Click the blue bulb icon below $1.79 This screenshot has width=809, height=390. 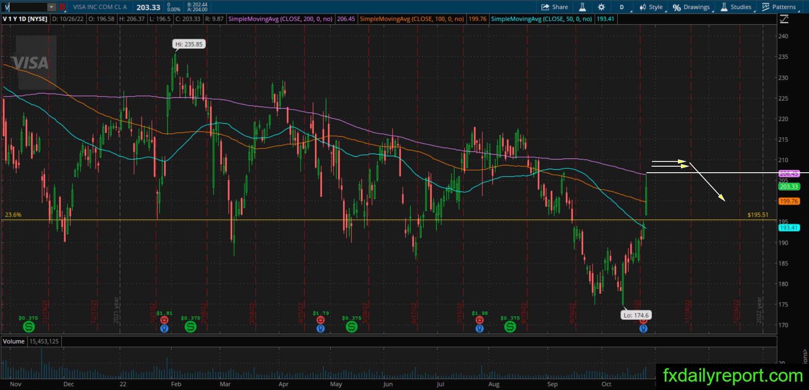[x=320, y=329]
